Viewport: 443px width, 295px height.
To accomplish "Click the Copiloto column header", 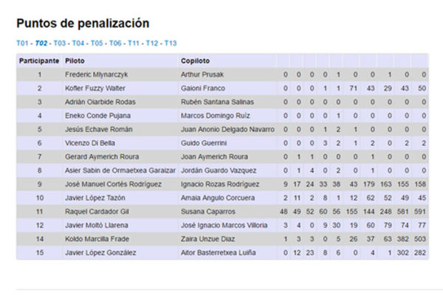I will pos(196,60).
